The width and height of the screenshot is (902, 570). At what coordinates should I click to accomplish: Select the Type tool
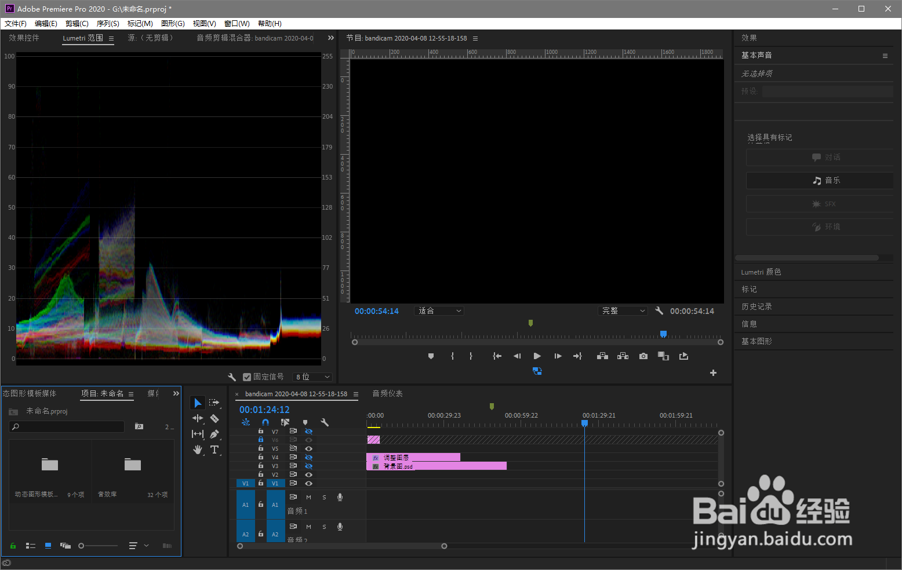coord(214,450)
